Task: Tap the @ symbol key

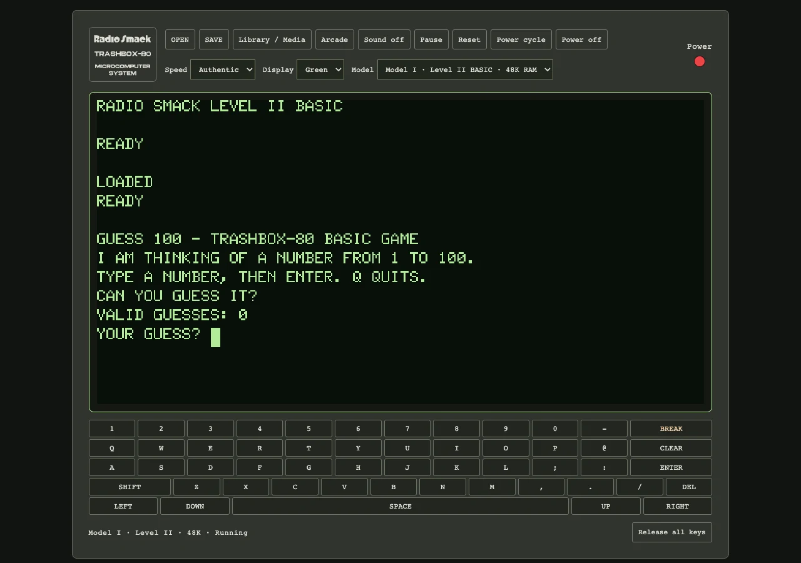Action: coord(604,448)
